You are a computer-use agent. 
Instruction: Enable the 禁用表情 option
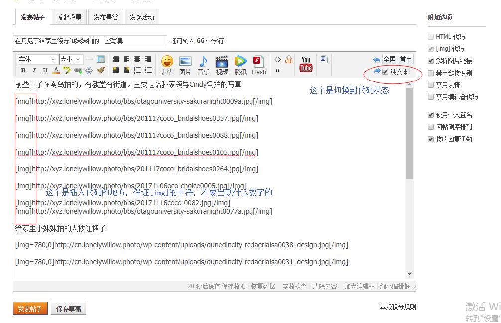(x=431, y=85)
